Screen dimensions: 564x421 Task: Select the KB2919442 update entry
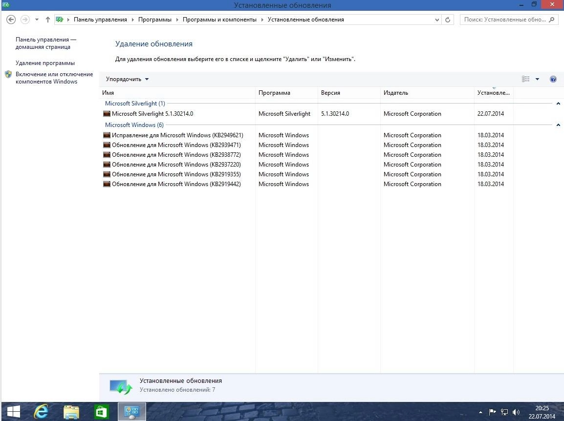point(176,184)
